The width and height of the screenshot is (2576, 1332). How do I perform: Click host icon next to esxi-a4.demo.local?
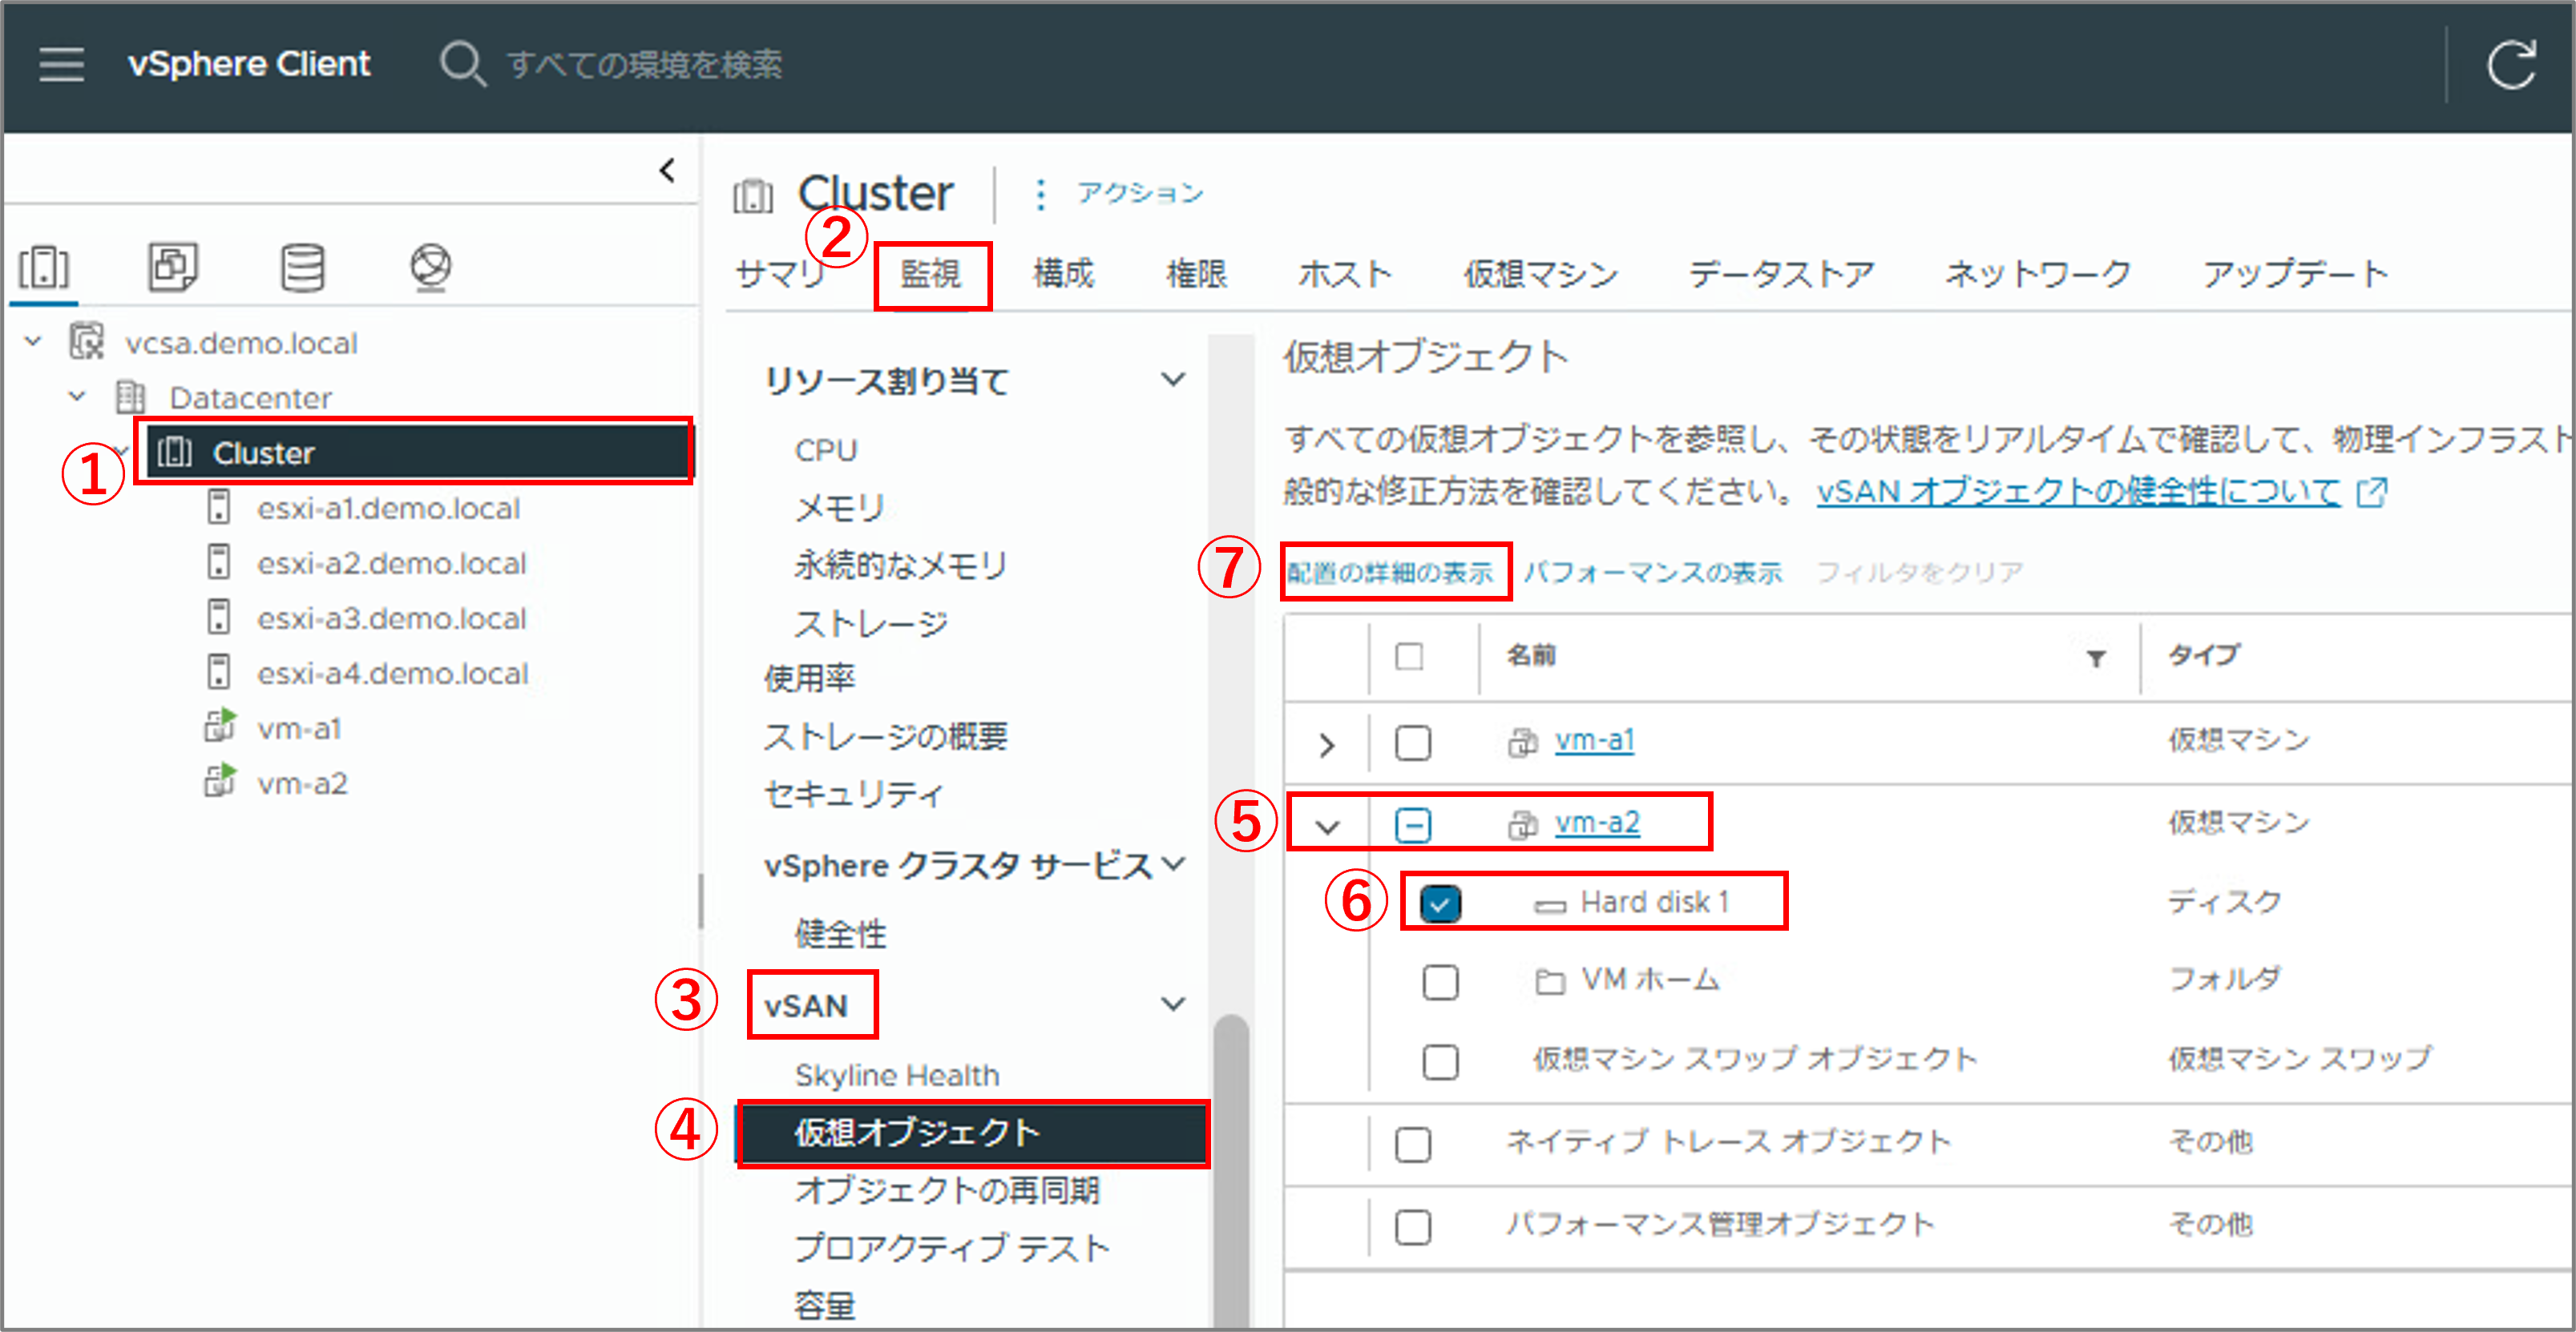[x=218, y=673]
